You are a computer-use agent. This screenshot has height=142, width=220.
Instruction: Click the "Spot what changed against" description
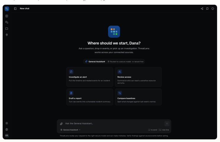point(136,102)
